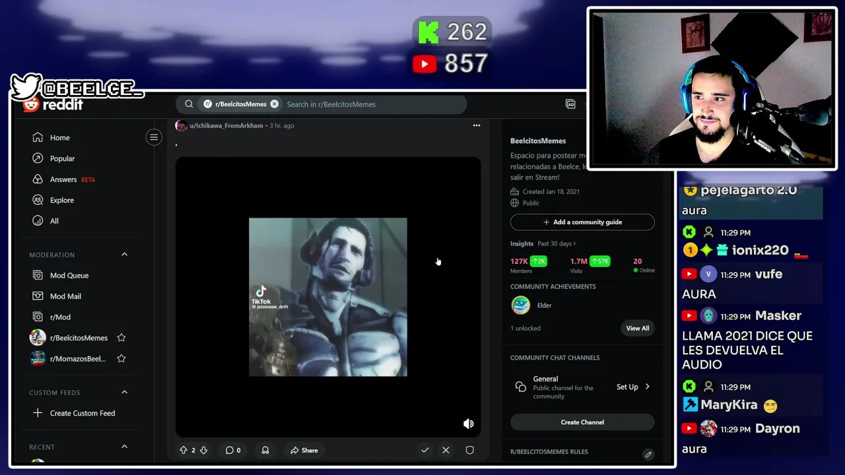Image resolution: width=845 pixels, height=475 pixels.
Task: Click the 127K Members stat
Action: tap(528, 265)
